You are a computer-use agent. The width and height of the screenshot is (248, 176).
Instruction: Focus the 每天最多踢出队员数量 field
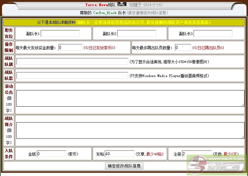pyautogui.click(x=183, y=47)
